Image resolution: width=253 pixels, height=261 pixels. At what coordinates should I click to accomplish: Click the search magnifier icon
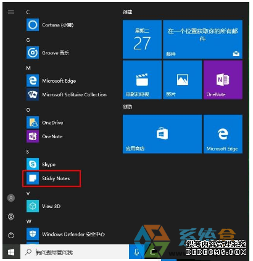(28, 252)
